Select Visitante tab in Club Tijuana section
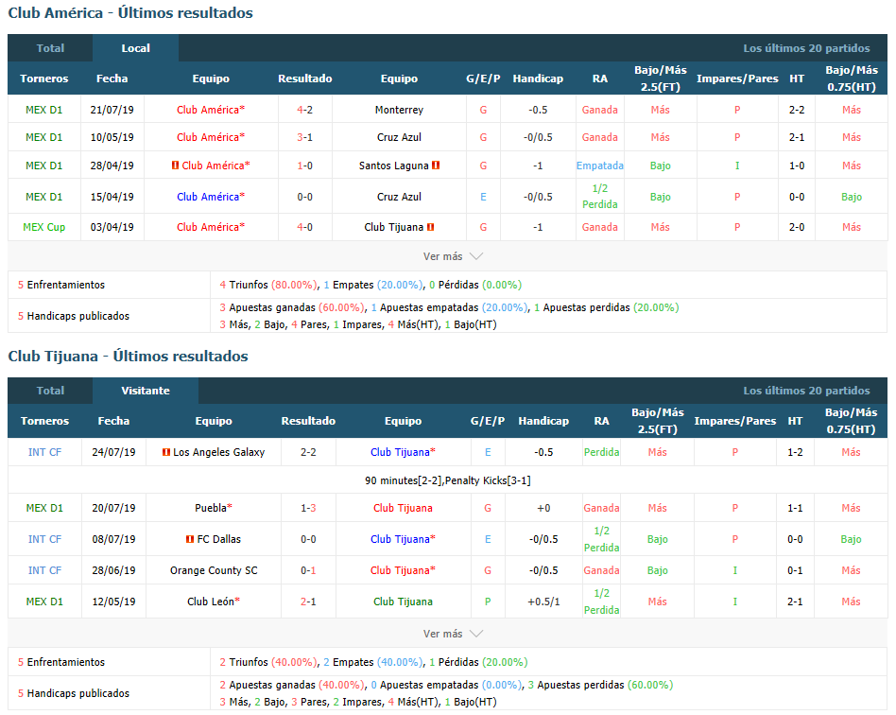896x715 pixels. (x=146, y=391)
